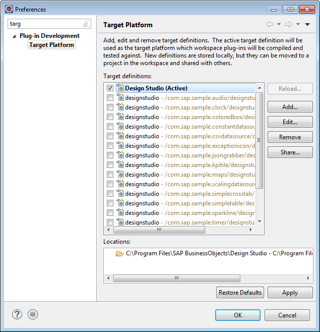Click the back navigation arrow icon
Image resolution: width=320 pixels, height=332 pixels.
(270, 24)
